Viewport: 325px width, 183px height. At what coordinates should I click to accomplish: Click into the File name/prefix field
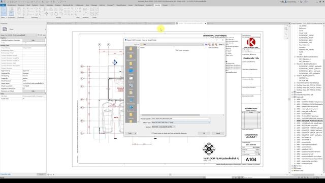point(181,118)
